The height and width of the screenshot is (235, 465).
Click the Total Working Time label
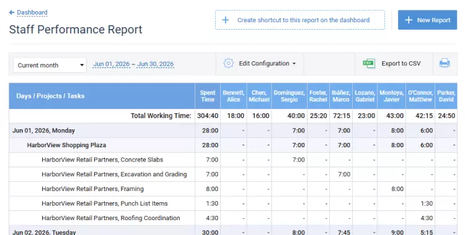161,116
